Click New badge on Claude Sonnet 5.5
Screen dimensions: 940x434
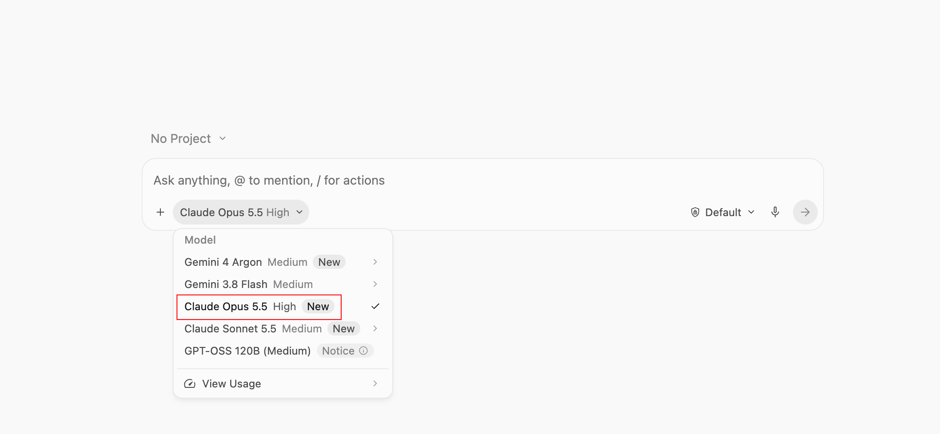[344, 328]
